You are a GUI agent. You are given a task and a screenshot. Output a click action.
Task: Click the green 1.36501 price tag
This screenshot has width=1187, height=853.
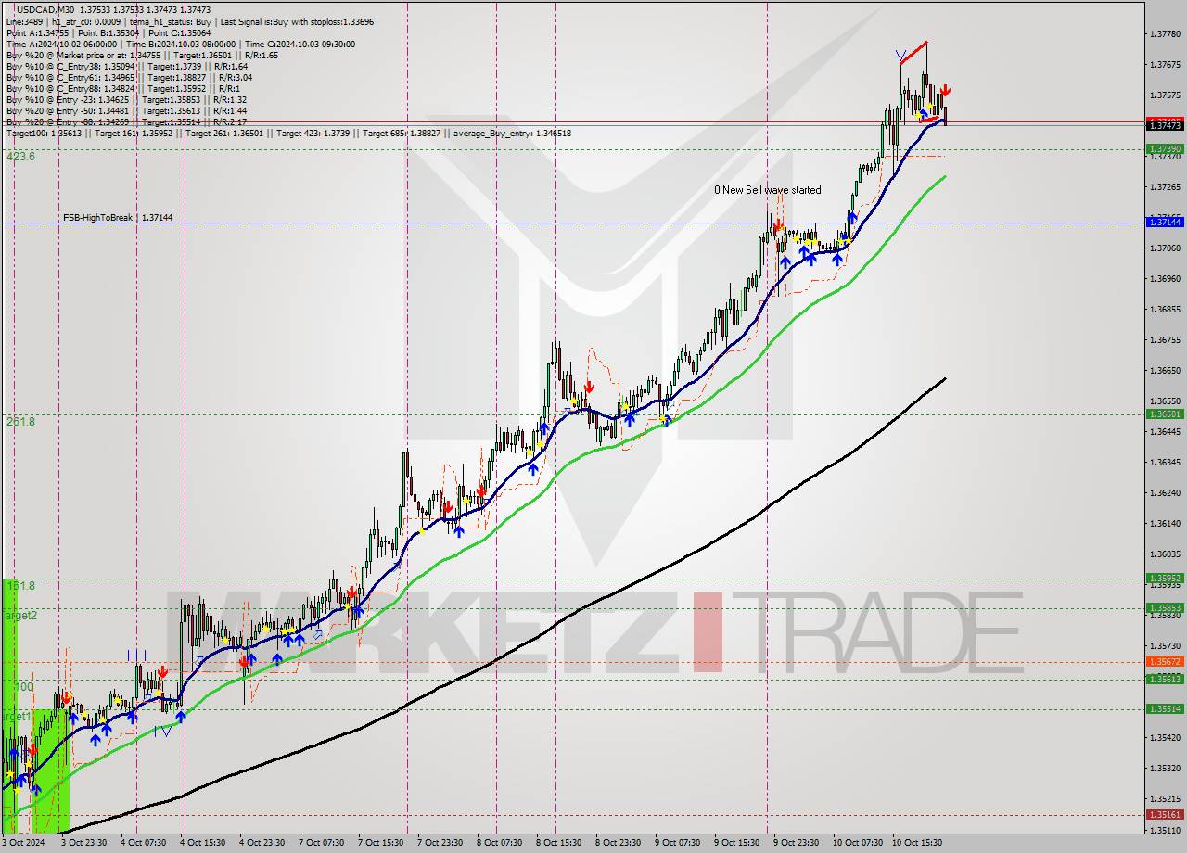point(1165,414)
